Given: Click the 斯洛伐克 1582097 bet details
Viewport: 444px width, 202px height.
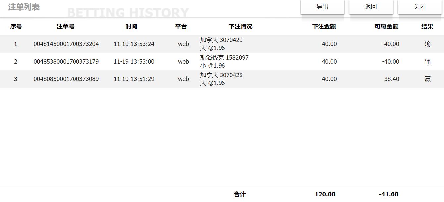Looking at the screenshot, I should click(224, 58).
